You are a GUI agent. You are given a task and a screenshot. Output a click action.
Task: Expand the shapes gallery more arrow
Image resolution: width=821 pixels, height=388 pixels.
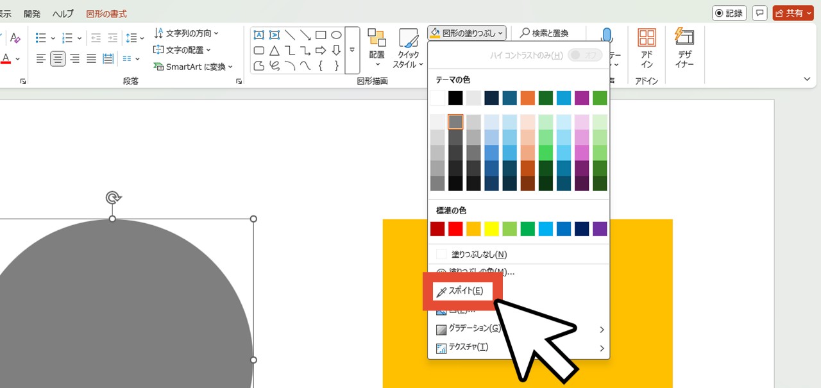point(352,50)
